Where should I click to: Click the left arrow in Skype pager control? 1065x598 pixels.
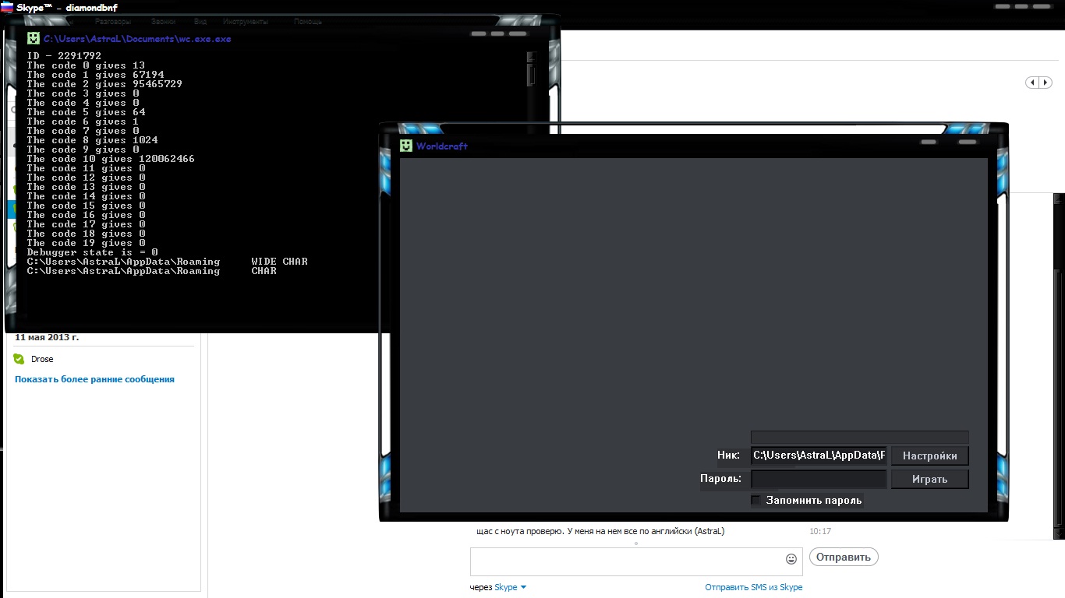[1032, 83]
